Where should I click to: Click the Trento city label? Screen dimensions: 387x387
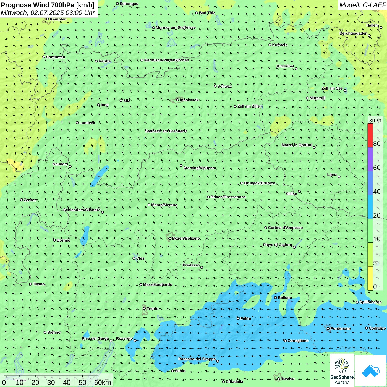pyautogui.click(x=153, y=308)
